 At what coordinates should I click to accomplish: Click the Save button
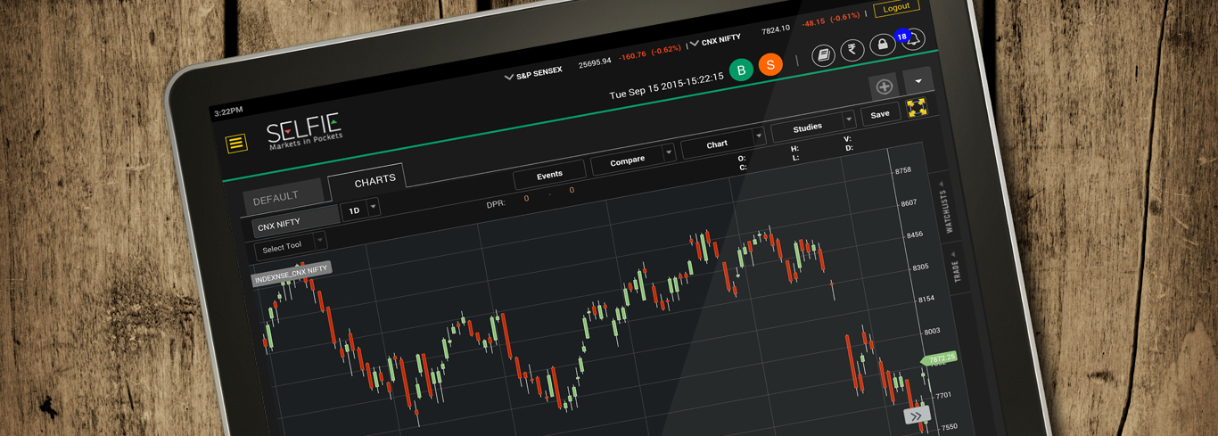[880, 114]
